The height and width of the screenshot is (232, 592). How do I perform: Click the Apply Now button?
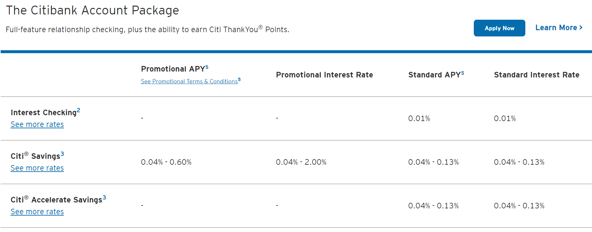tap(499, 28)
